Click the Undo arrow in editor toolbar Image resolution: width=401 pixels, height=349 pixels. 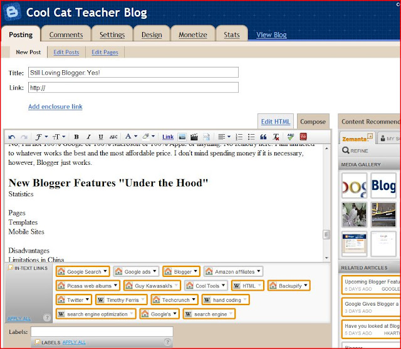click(x=11, y=137)
